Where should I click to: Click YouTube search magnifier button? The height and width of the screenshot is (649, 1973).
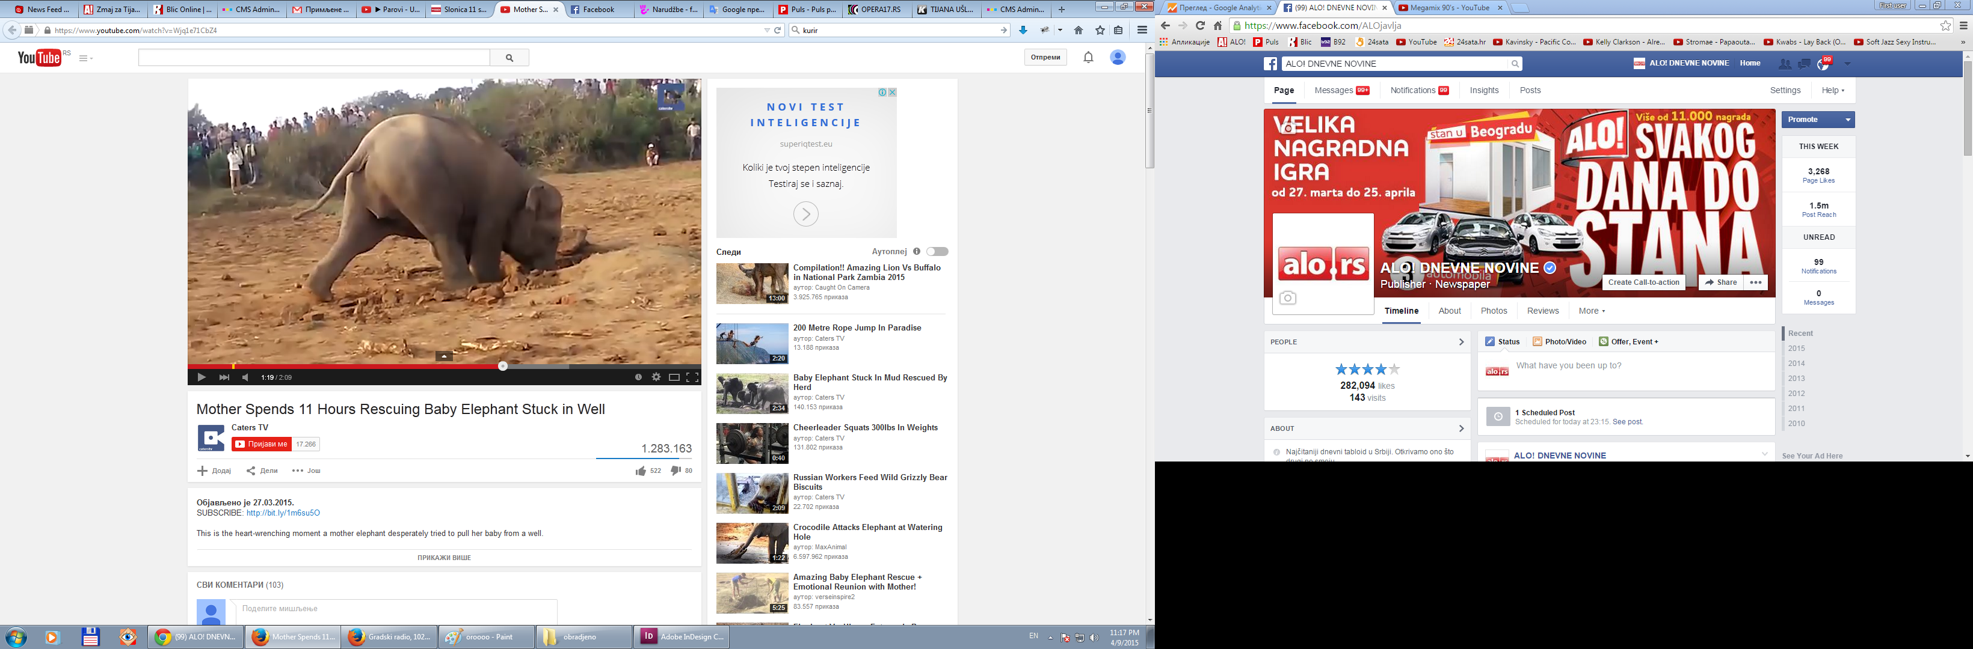509,58
